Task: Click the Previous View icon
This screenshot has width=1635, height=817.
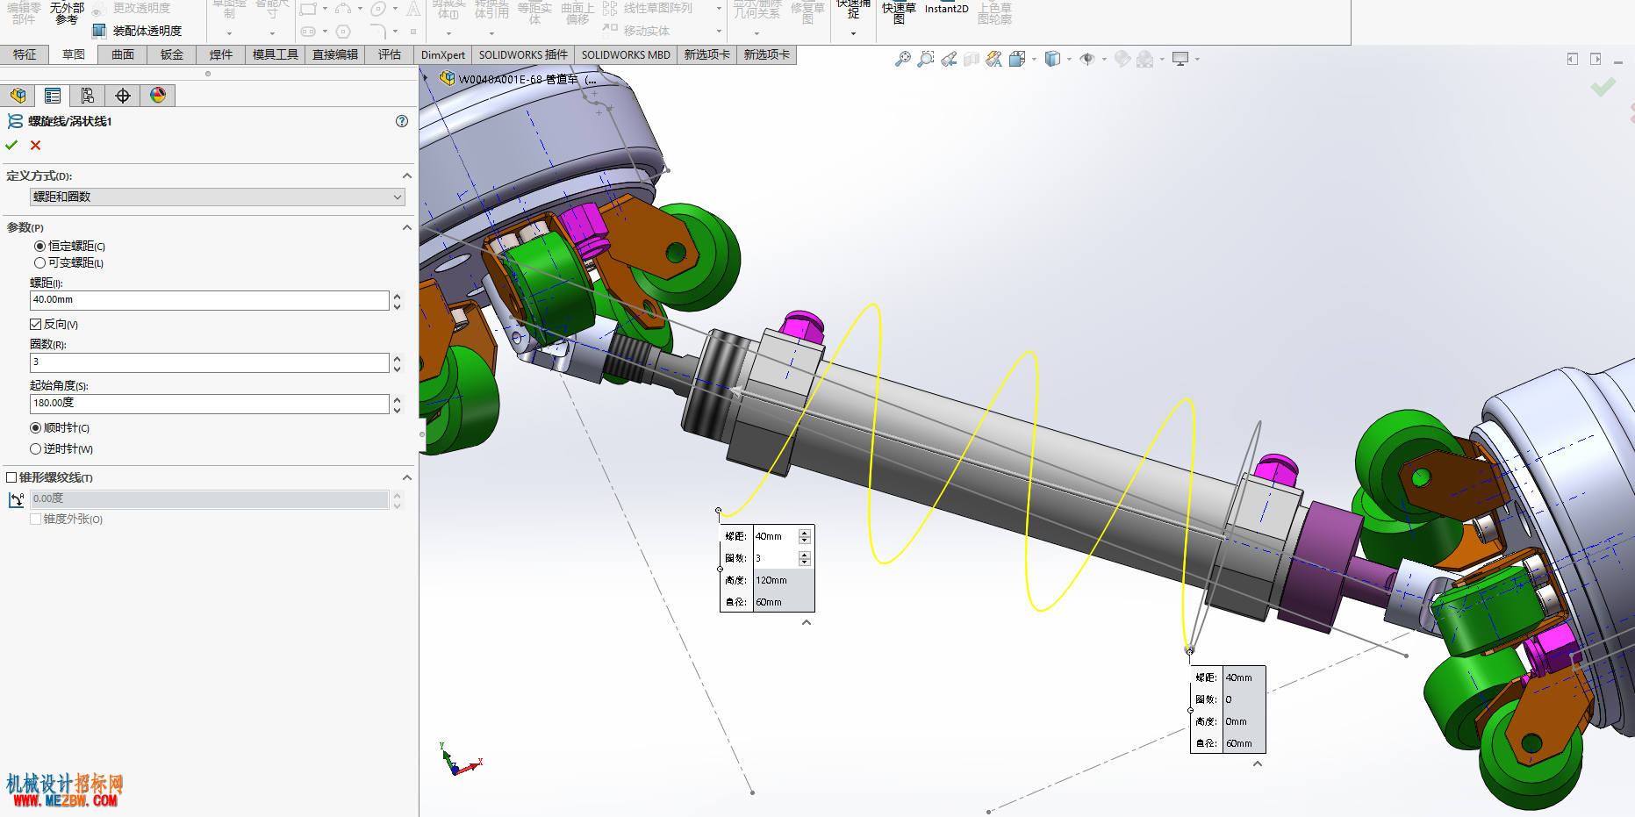Action: click(x=949, y=59)
